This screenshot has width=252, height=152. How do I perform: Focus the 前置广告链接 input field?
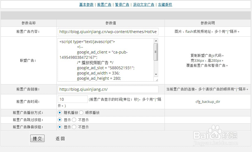point(108,89)
